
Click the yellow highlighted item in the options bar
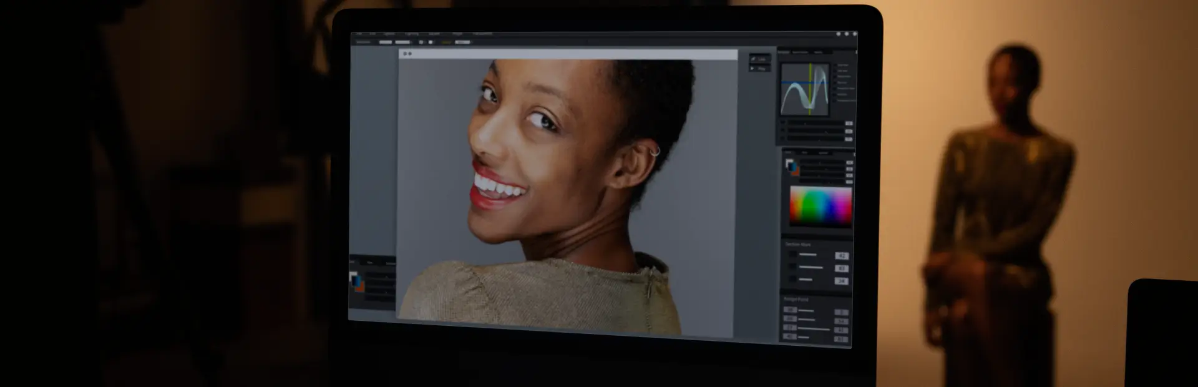point(446,42)
